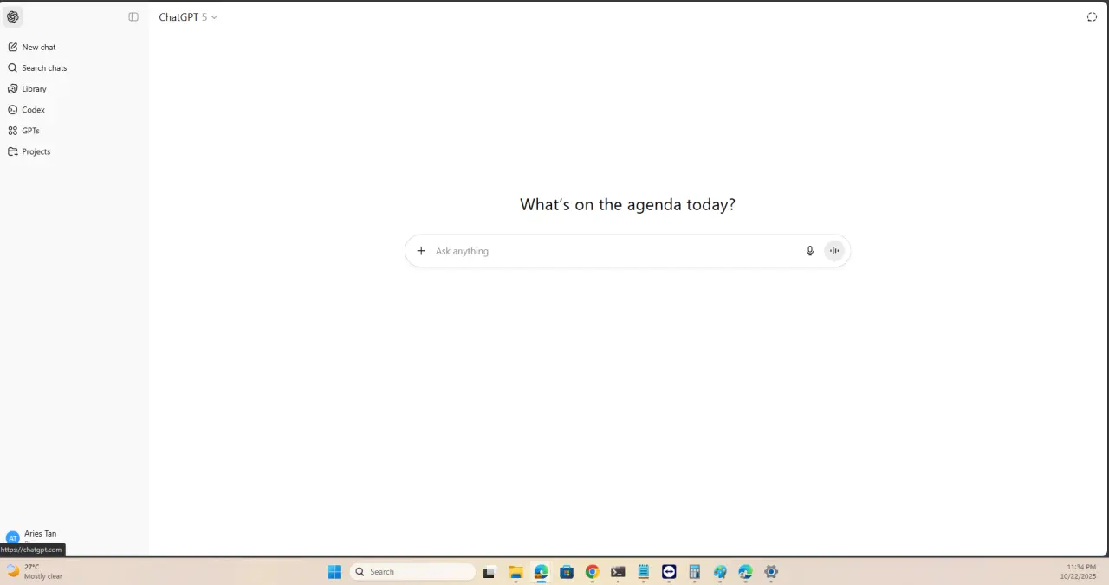This screenshot has width=1109, height=585.
Task: Start voice mode with the waveform button
Action: click(834, 251)
